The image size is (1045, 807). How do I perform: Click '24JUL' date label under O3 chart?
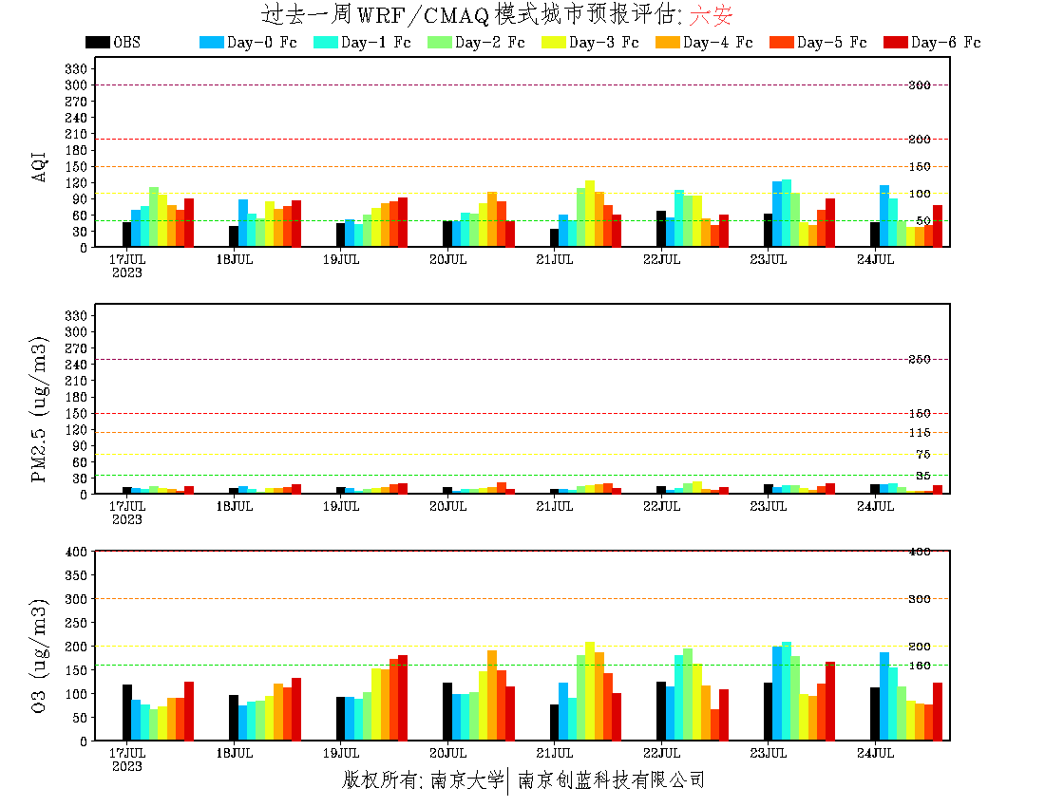click(x=875, y=752)
